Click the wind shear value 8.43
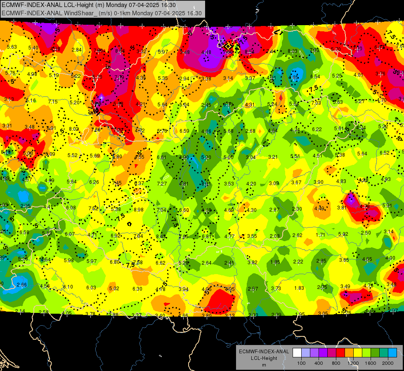 161,236
